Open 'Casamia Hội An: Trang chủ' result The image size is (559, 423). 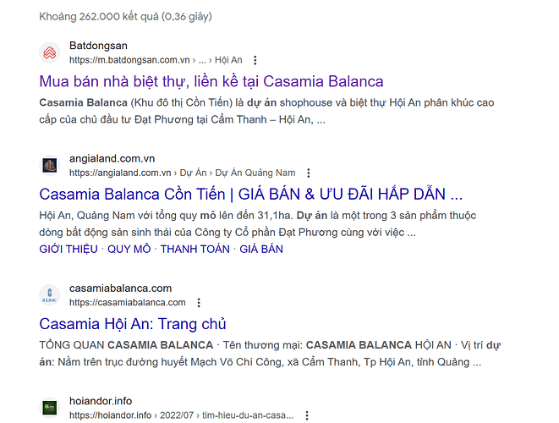[x=133, y=324]
